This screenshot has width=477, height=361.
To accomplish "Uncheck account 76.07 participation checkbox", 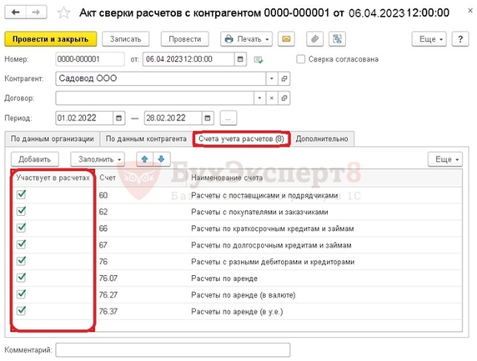I will click(22, 278).
